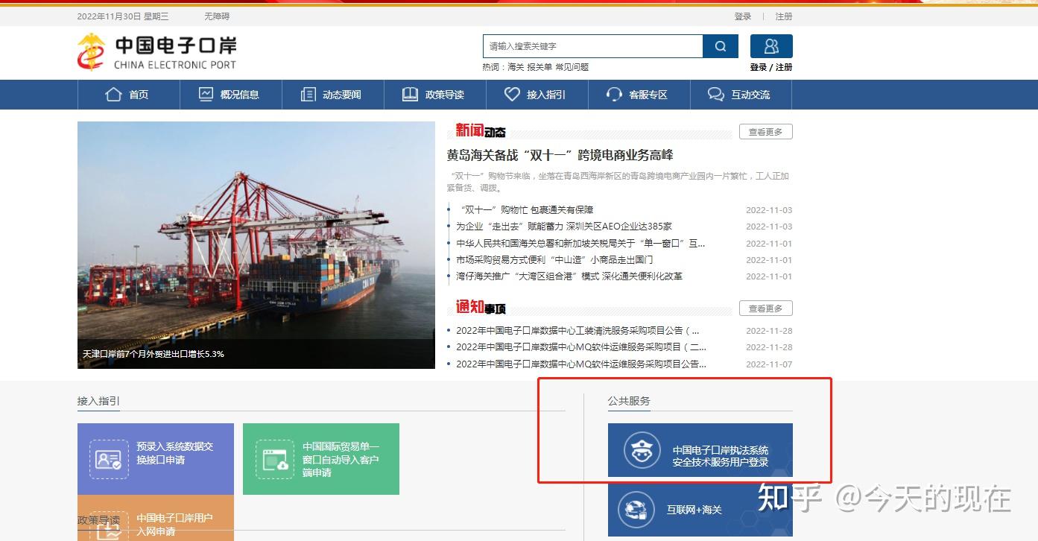Viewport: 1038px width, 541px height.
Task: Open the 客服专区 navigation item
Action: [639, 95]
